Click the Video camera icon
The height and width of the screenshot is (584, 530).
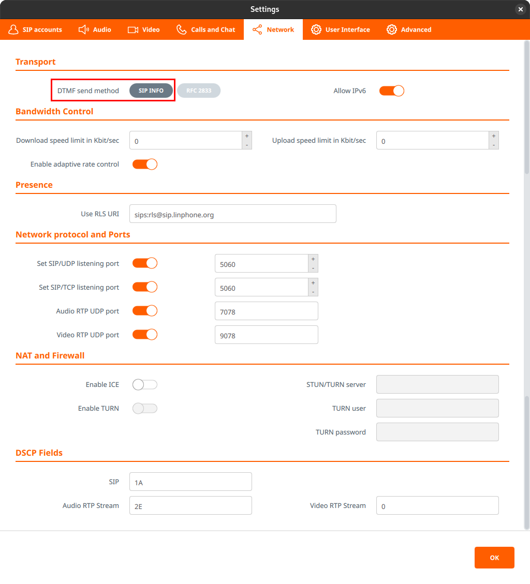click(x=133, y=30)
